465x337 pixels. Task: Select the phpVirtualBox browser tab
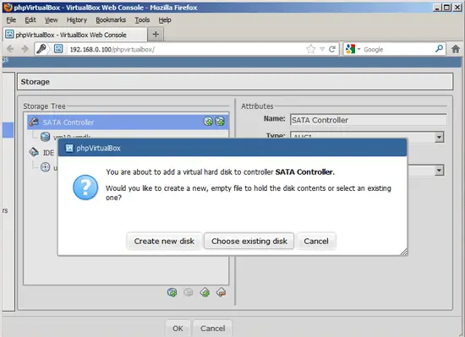click(x=75, y=35)
